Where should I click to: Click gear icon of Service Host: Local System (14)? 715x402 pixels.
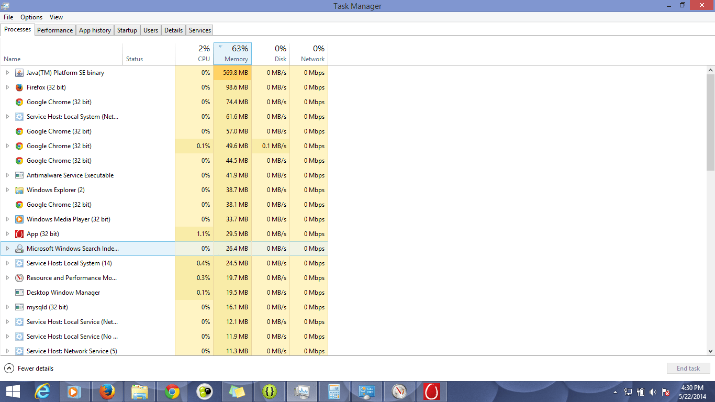tap(19, 263)
